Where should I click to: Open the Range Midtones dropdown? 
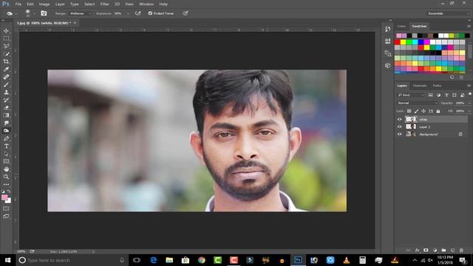pyautogui.click(x=81, y=13)
